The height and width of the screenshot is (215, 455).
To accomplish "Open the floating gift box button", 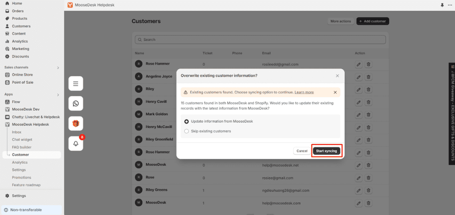I will coord(76,124).
